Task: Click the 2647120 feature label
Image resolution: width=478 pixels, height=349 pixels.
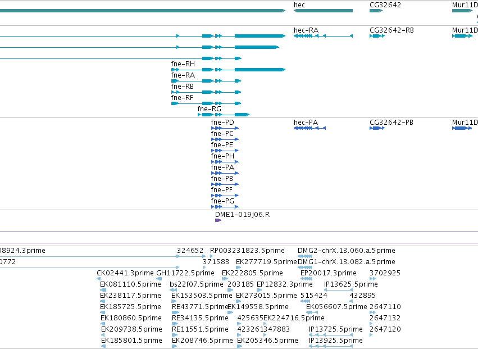Action: coord(385,329)
